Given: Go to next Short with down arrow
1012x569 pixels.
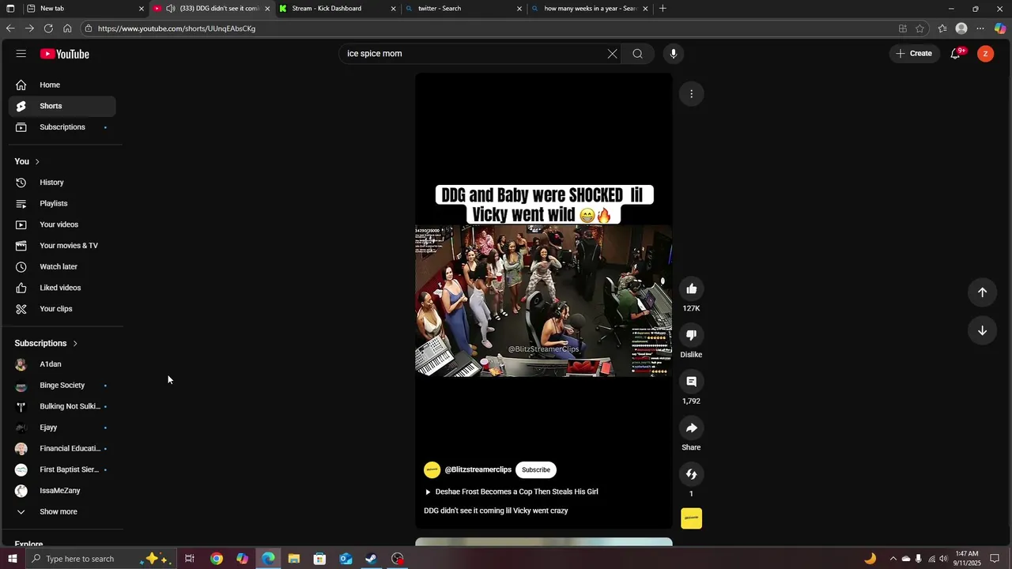Looking at the screenshot, I should tap(982, 330).
